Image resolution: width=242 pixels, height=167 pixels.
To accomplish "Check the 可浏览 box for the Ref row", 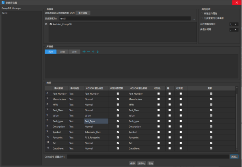I will pos(181,143).
